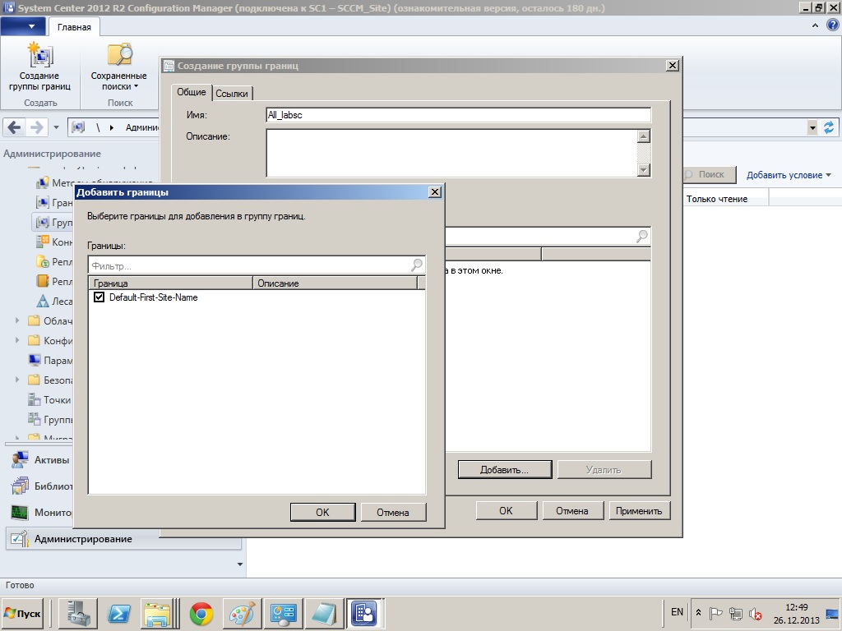Click the Action Center flag tray icon

coord(716,613)
